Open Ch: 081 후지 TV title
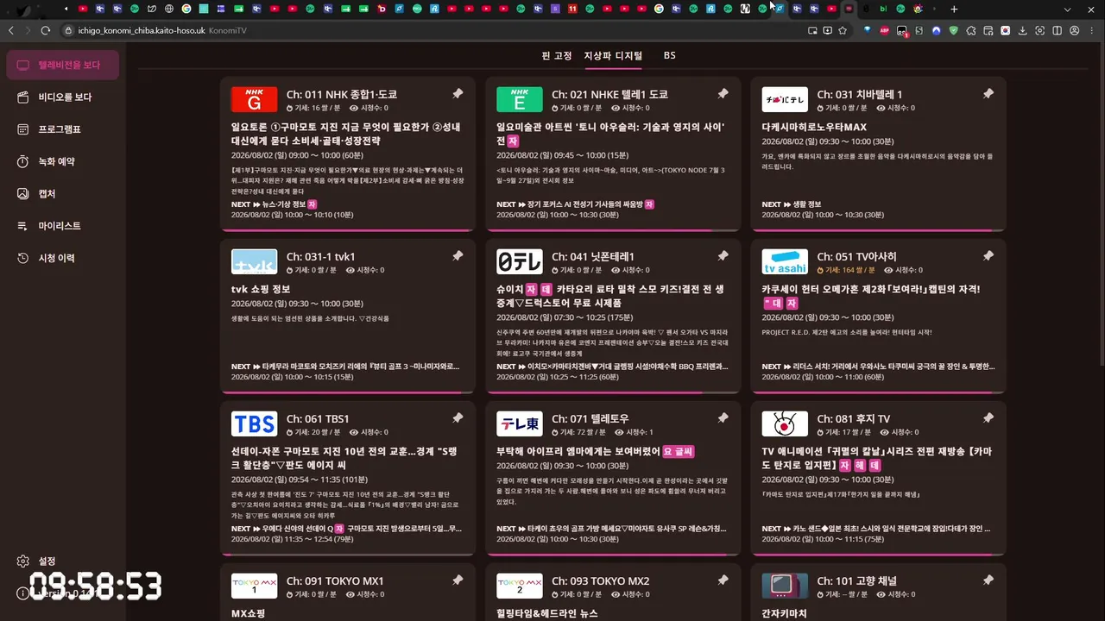This screenshot has width=1105, height=621. (x=854, y=418)
